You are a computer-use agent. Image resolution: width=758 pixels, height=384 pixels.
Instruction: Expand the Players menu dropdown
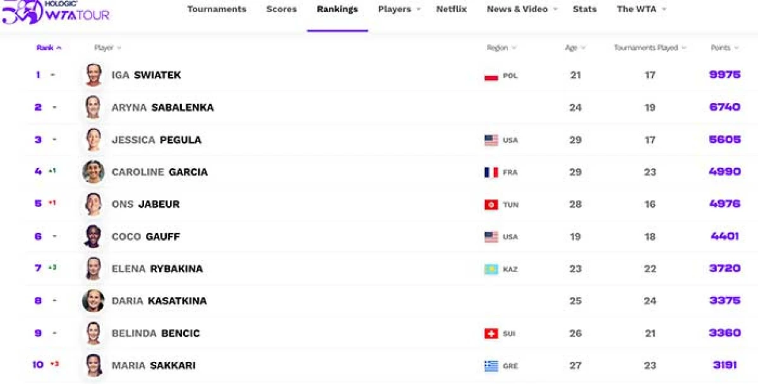pyautogui.click(x=399, y=9)
